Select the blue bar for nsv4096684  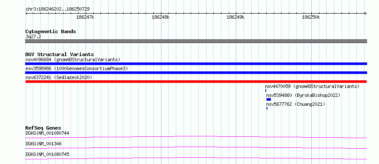click(196, 64)
